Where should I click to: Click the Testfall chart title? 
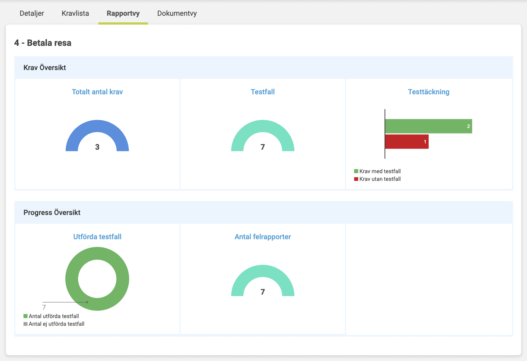(x=262, y=92)
